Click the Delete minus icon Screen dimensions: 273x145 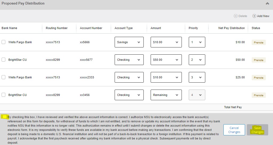click(x=236, y=16)
